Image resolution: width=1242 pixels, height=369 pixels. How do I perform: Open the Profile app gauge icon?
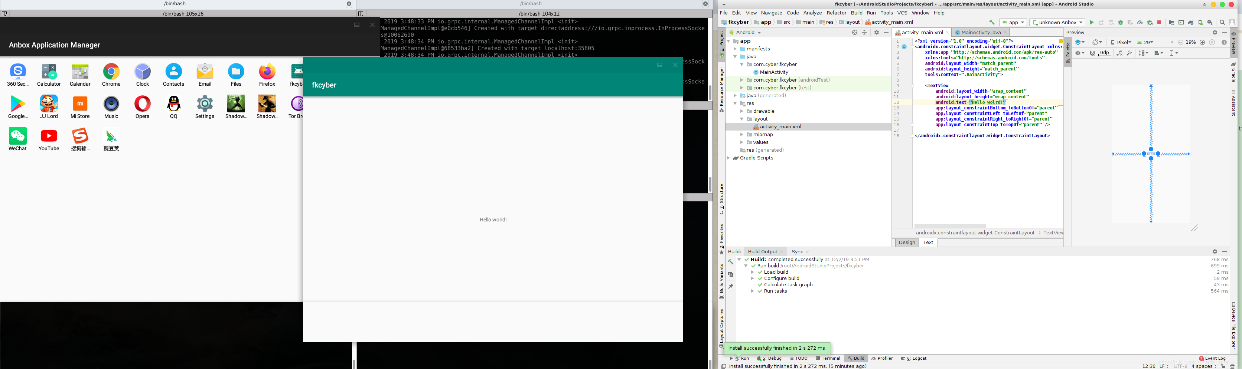pyautogui.click(x=1140, y=23)
